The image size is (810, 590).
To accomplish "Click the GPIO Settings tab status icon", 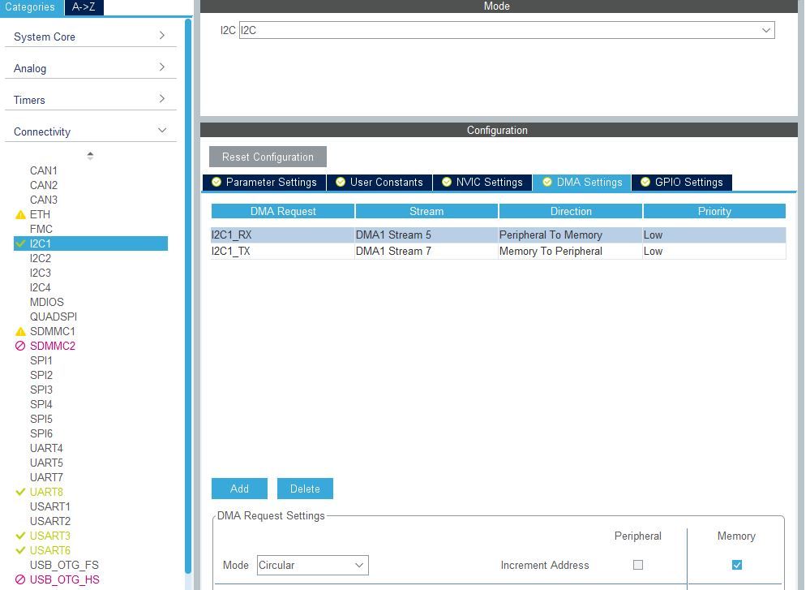I will coord(645,182).
